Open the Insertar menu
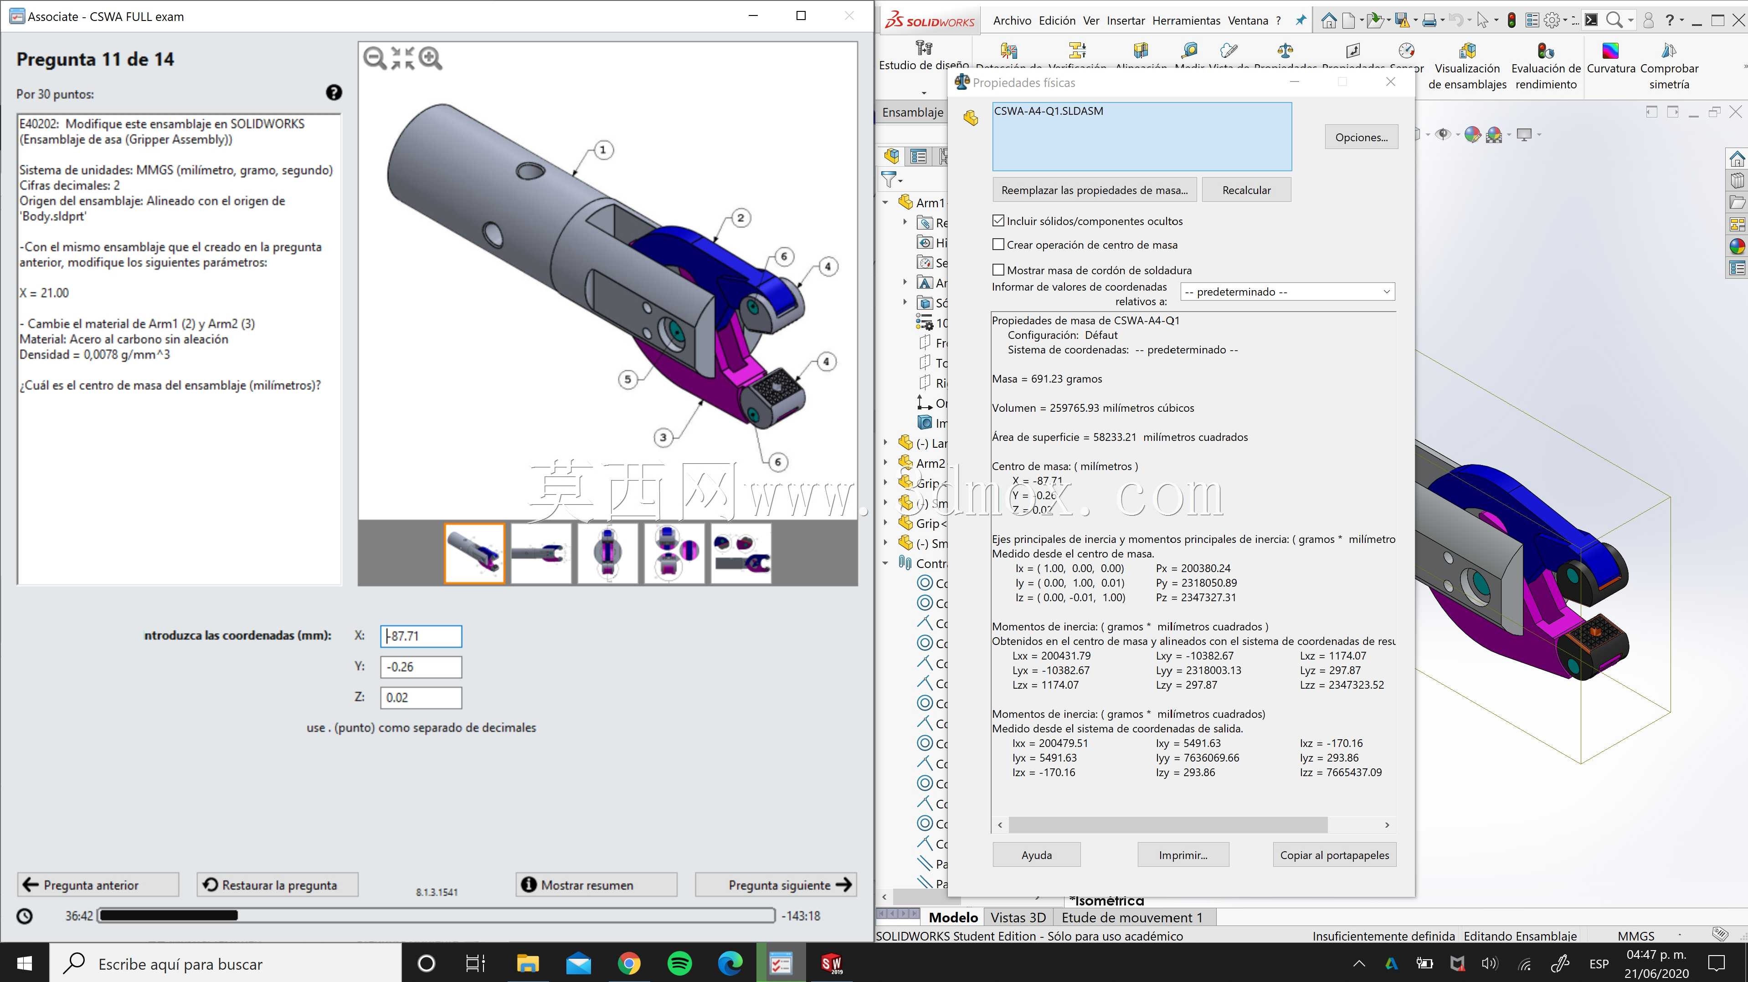Viewport: 1748px width, 982px height. coord(1126,21)
